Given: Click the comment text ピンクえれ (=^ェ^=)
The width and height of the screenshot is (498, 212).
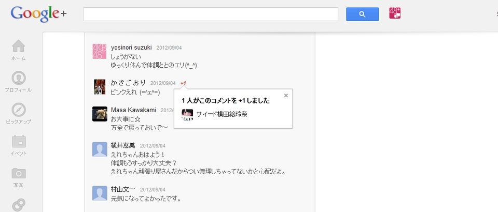Looking at the screenshot, I should click(135, 93).
